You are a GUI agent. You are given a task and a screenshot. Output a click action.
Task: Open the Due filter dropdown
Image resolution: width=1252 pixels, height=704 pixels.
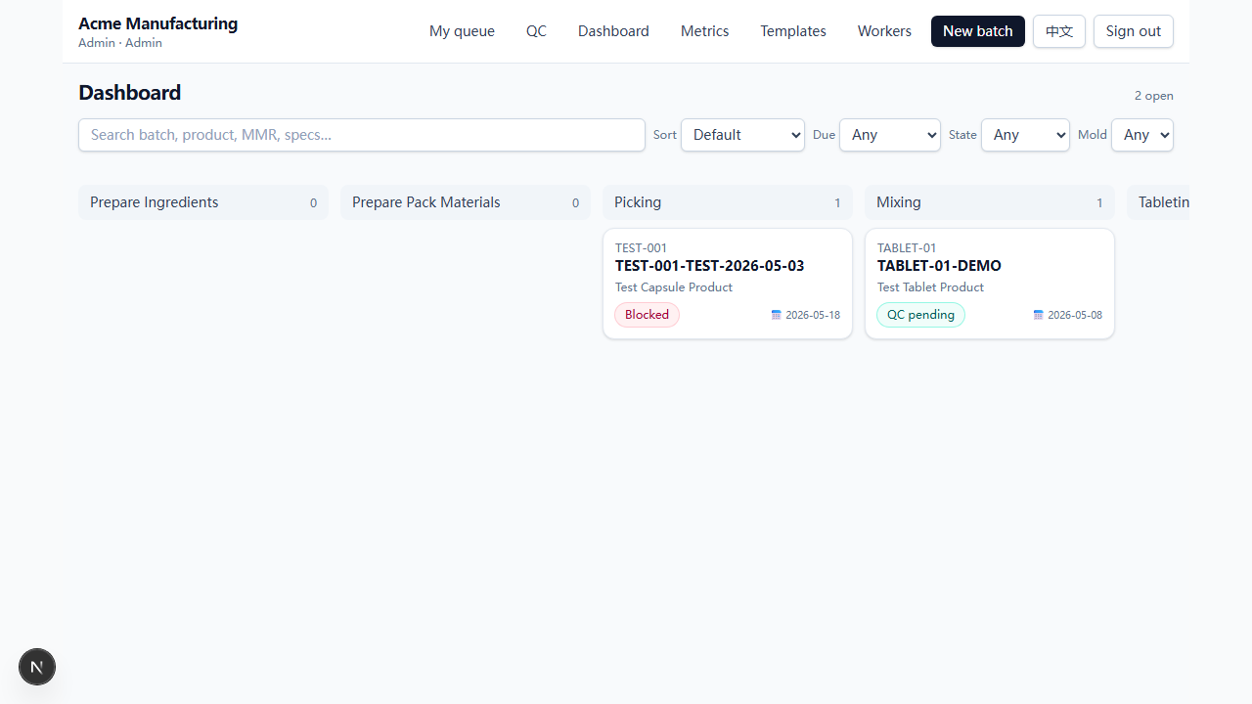point(889,135)
